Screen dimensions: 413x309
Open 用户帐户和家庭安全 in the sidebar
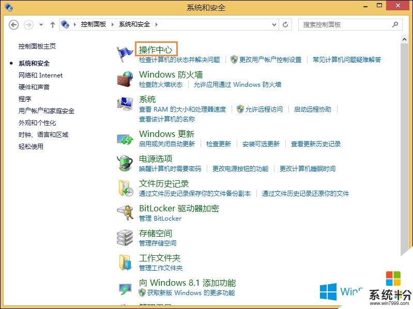click(x=47, y=111)
